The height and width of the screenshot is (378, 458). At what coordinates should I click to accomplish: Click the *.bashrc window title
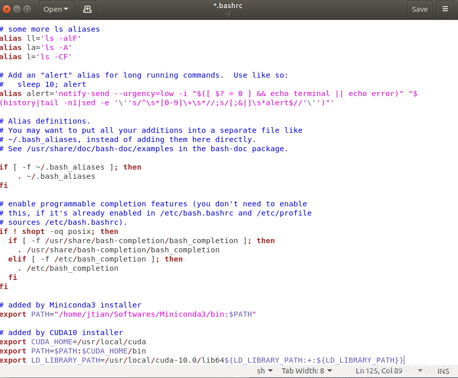coord(228,6)
